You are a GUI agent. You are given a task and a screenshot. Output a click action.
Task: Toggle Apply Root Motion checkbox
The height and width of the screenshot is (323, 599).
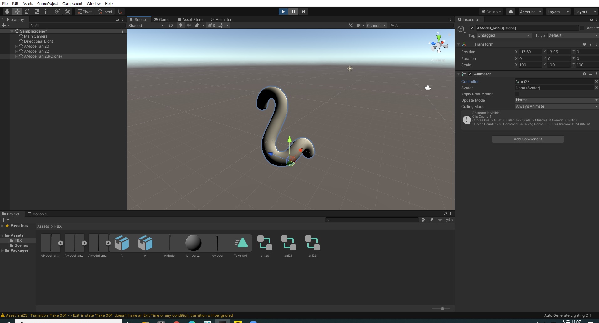coord(517,94)
